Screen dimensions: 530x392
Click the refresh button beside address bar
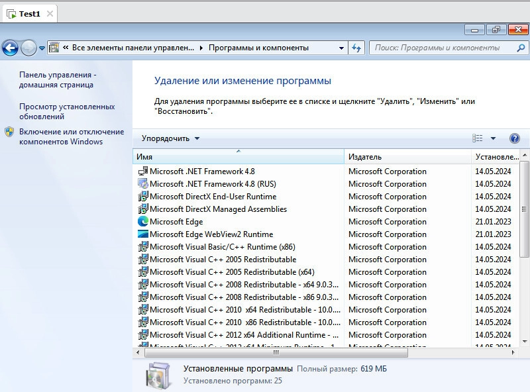[x=357, y=48]
